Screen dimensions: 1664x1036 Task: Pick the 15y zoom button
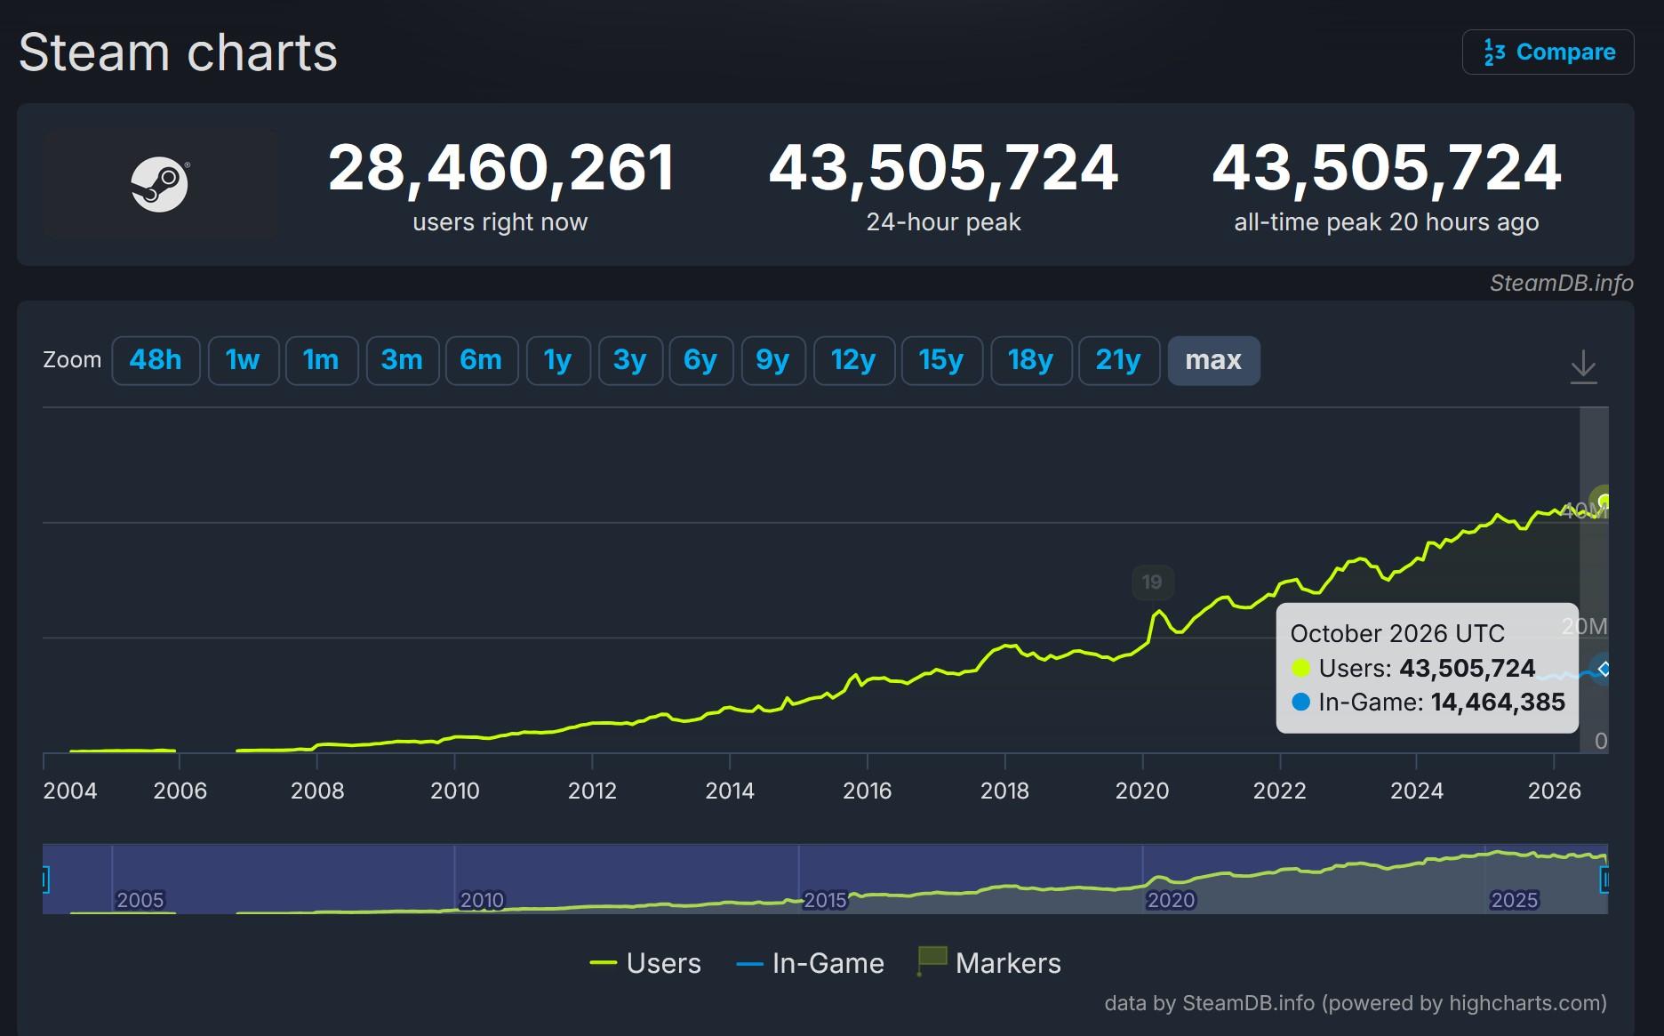coord(941,360)
